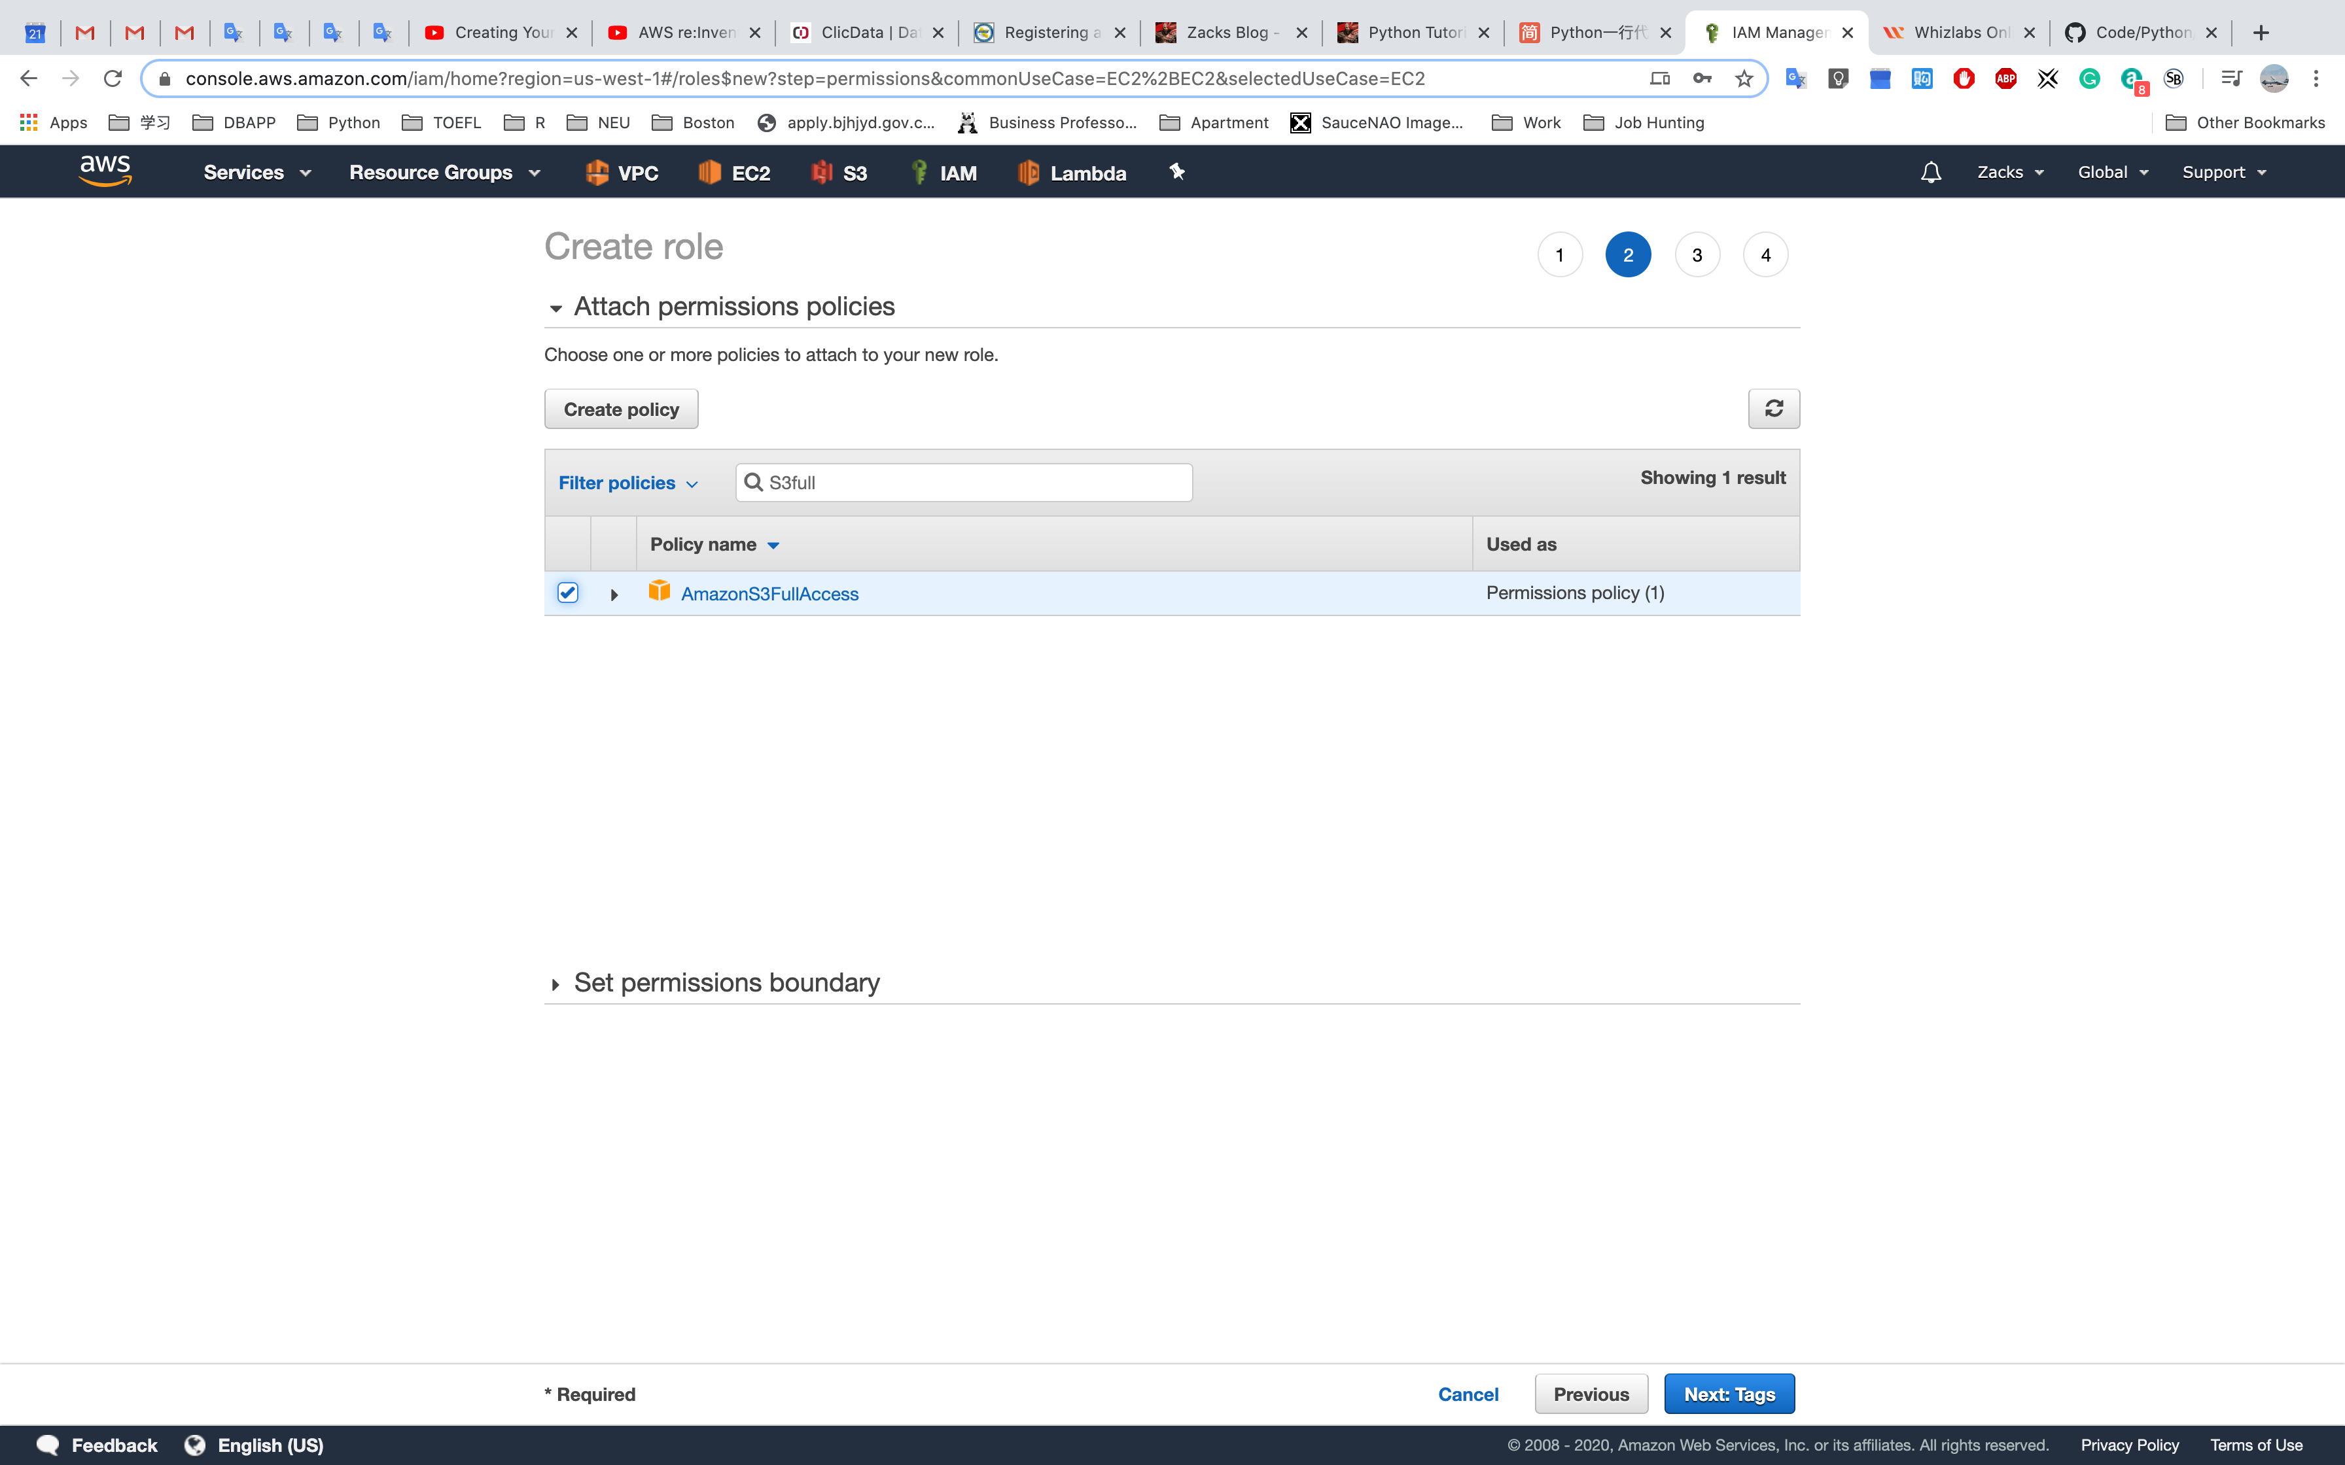Open the Filter policies dropdown
The width and height of the screenshot is (2345, 1465).
[627, 483]
